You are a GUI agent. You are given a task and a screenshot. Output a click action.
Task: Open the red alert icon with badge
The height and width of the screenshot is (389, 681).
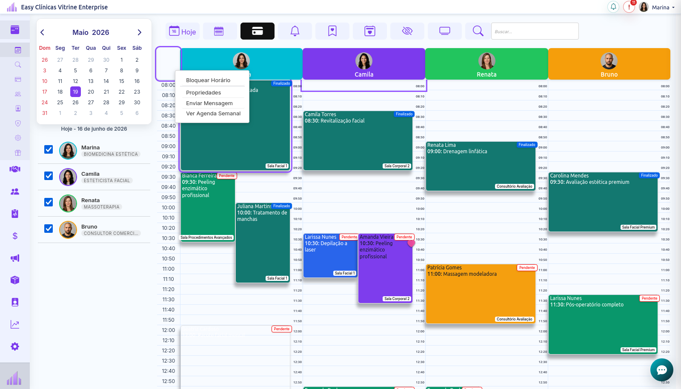pos(629,7)
